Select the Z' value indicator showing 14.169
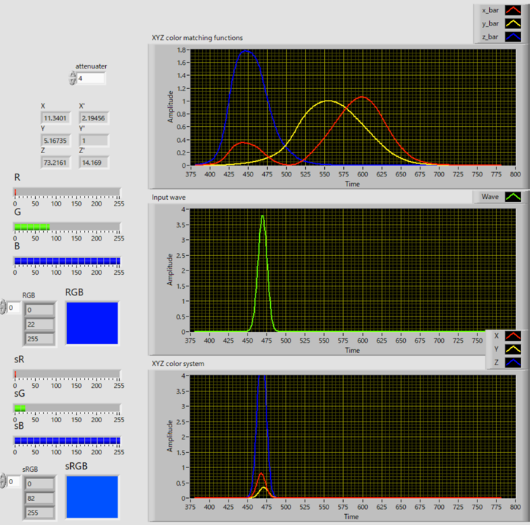Screen dimensions: 530x525 93,162
